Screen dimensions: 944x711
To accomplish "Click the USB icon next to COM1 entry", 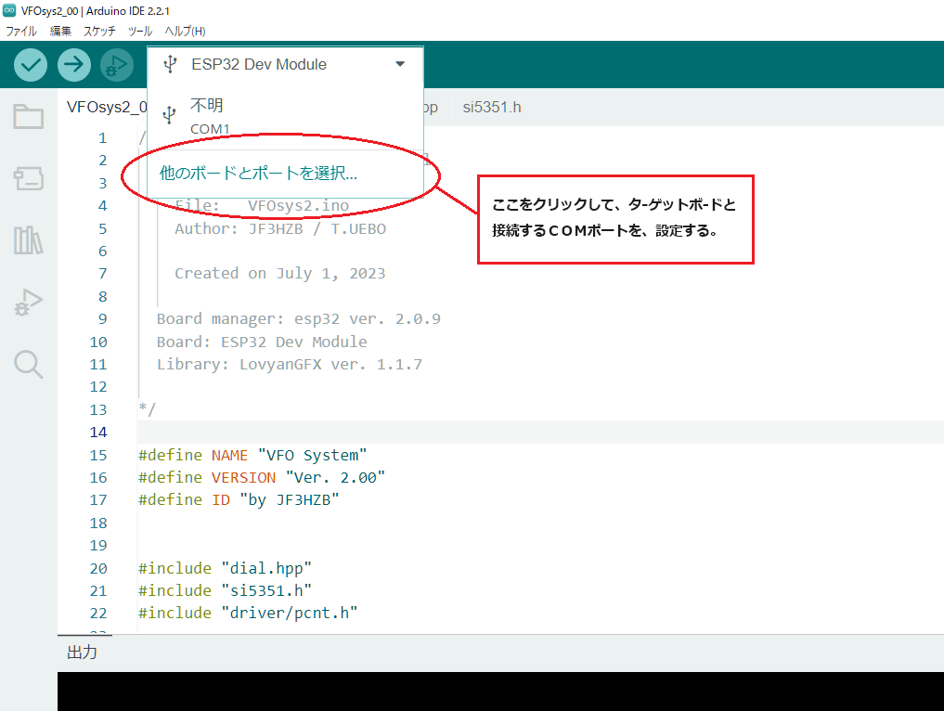I will pyautogui.click(x=169, y=114).
